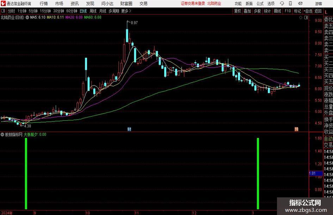Expand the 北陆药业 main chart indicator dropdown
Screen dimensions: 333x215
coord(27,17)
